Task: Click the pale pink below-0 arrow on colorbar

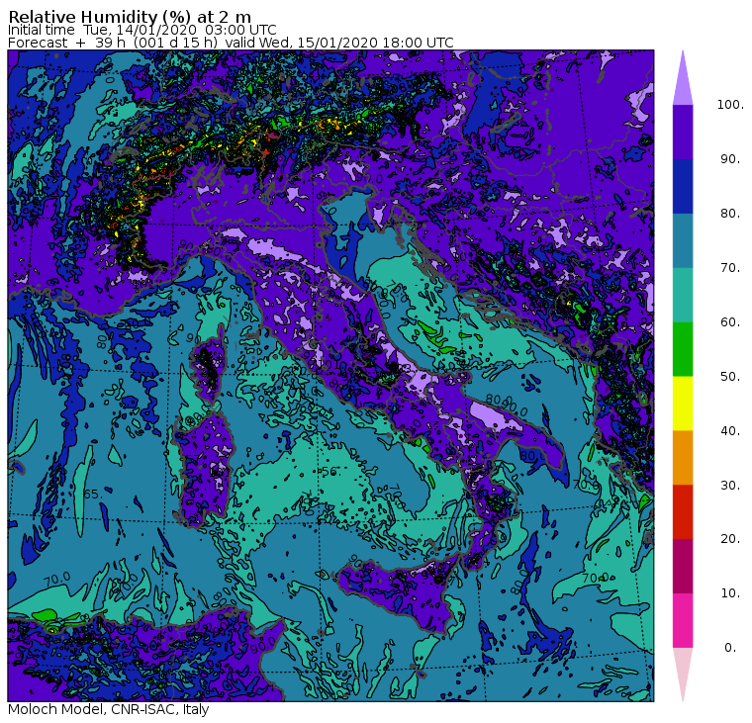Action: (x=683, y=675)
